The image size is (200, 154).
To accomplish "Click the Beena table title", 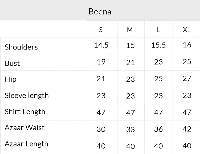I will [x=100, y=11].
